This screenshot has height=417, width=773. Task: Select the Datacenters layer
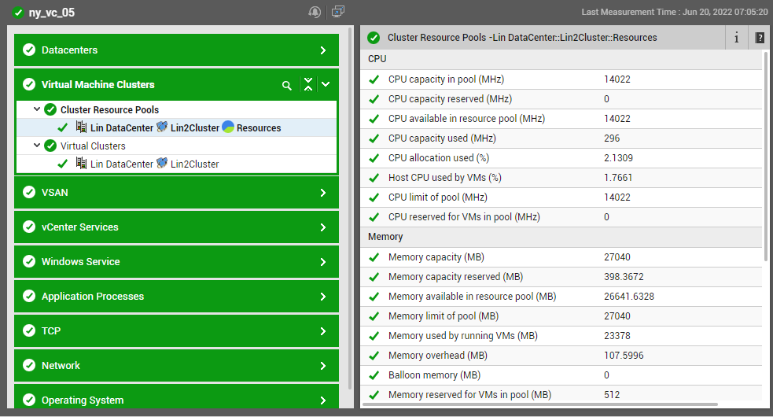[176, 50]
